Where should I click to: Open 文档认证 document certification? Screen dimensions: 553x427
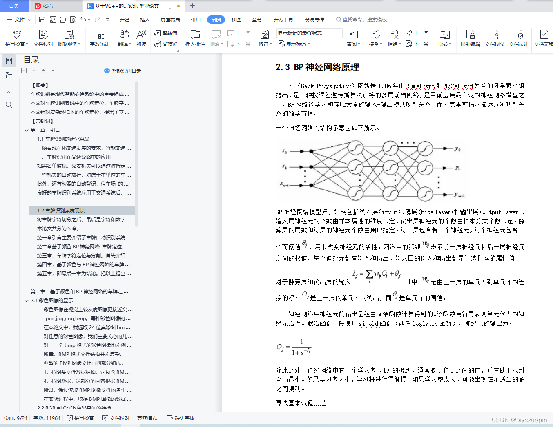coord(519,38)
